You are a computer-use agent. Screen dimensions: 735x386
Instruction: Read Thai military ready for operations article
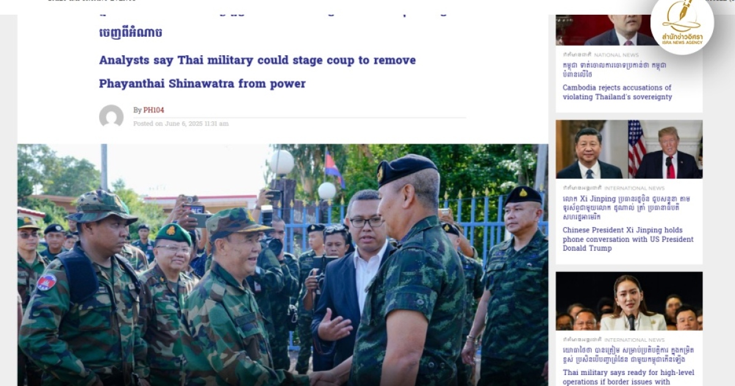point(628,377)
